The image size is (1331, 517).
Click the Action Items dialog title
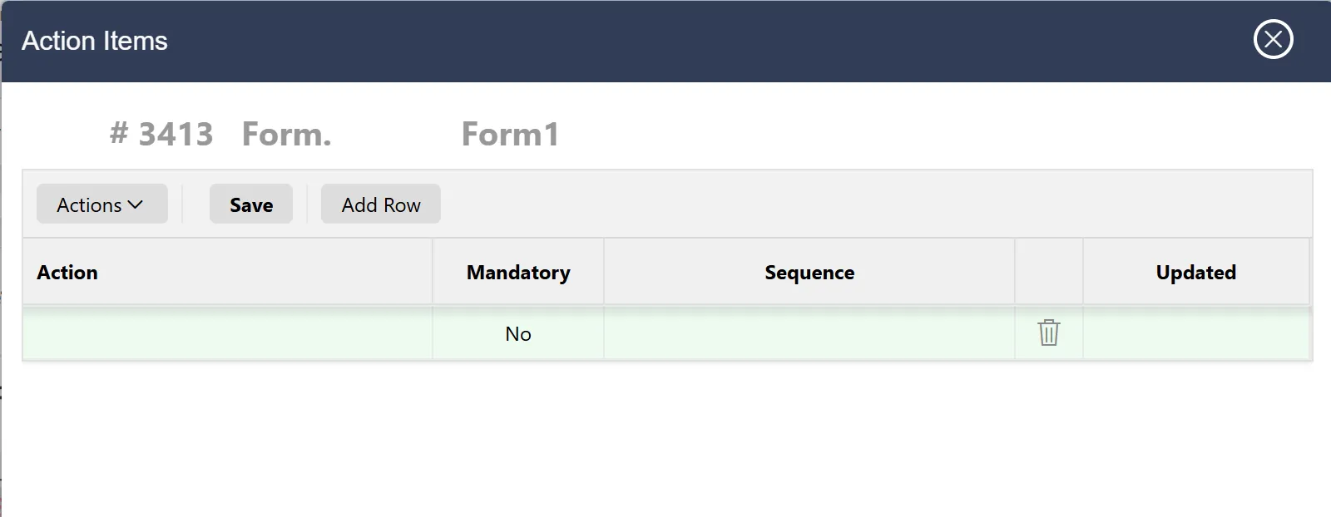click(x=95, y=41)
